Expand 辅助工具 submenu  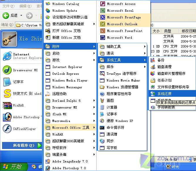(122, 47)
